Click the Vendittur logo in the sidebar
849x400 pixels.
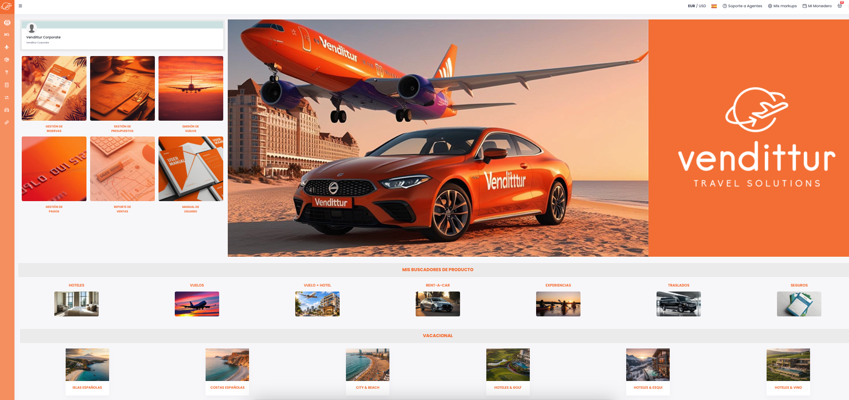click(6, 6)
